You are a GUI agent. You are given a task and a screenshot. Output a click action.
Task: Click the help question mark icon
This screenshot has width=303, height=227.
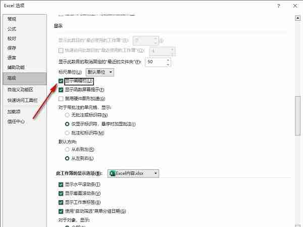(279, 6)
